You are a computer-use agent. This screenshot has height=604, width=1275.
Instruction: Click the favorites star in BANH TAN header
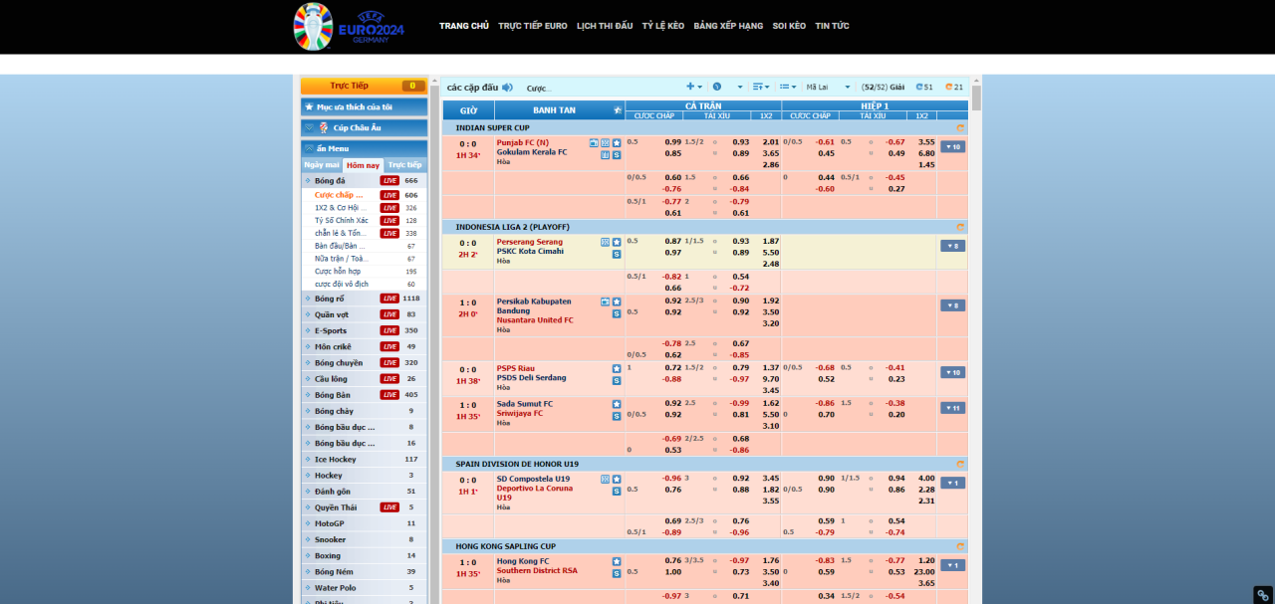coord(618,109)
